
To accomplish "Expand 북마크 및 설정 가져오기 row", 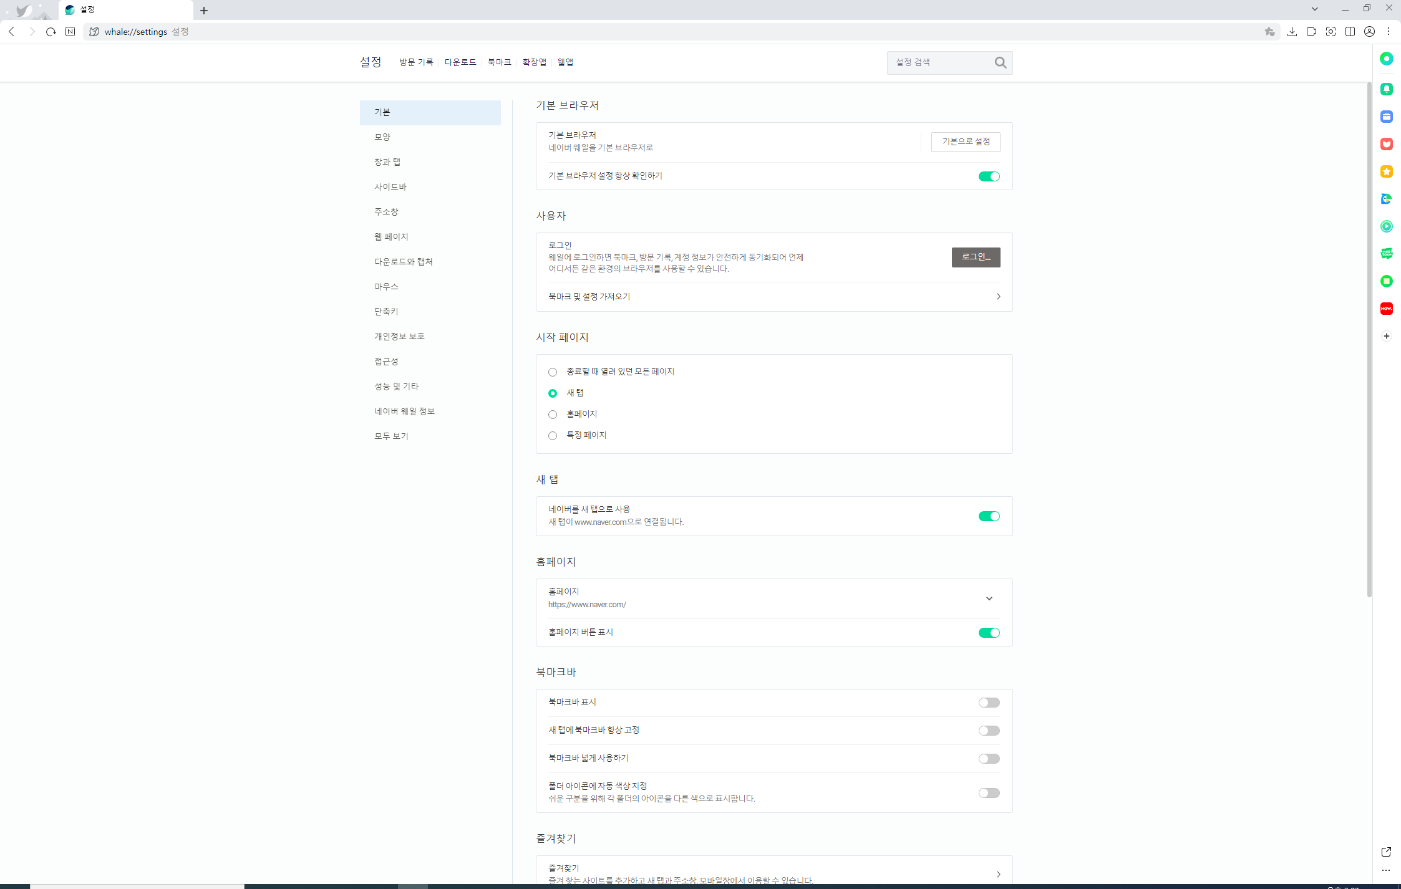I will pos(998,297).
